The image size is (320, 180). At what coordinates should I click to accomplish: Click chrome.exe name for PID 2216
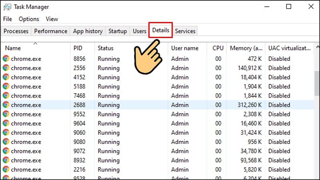tap(26, 170)
